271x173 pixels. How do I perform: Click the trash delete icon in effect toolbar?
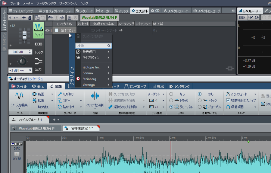30,18
